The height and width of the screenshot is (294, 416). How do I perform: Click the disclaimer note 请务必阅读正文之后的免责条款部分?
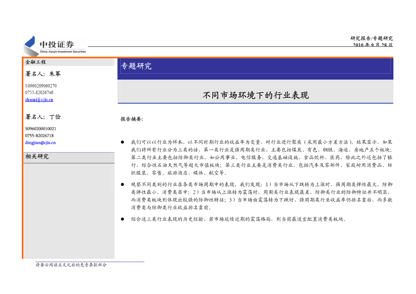pos(71,265)
